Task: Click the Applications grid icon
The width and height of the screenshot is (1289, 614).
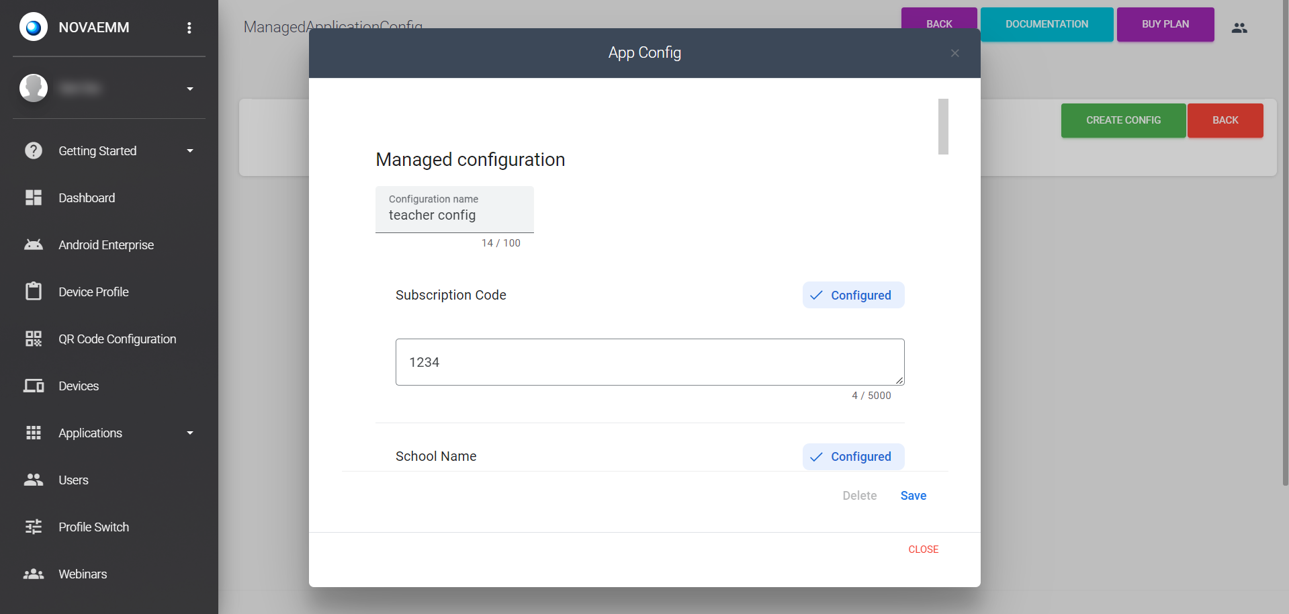Action: coord(34,433)
